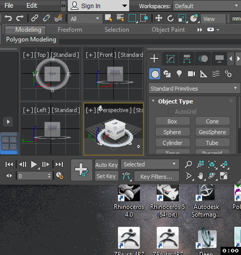This screenshot has height=255, width=241.
Task: Toggle Window/Crossing selection mode
Action: pyautogui.click(x=144, y=18)
